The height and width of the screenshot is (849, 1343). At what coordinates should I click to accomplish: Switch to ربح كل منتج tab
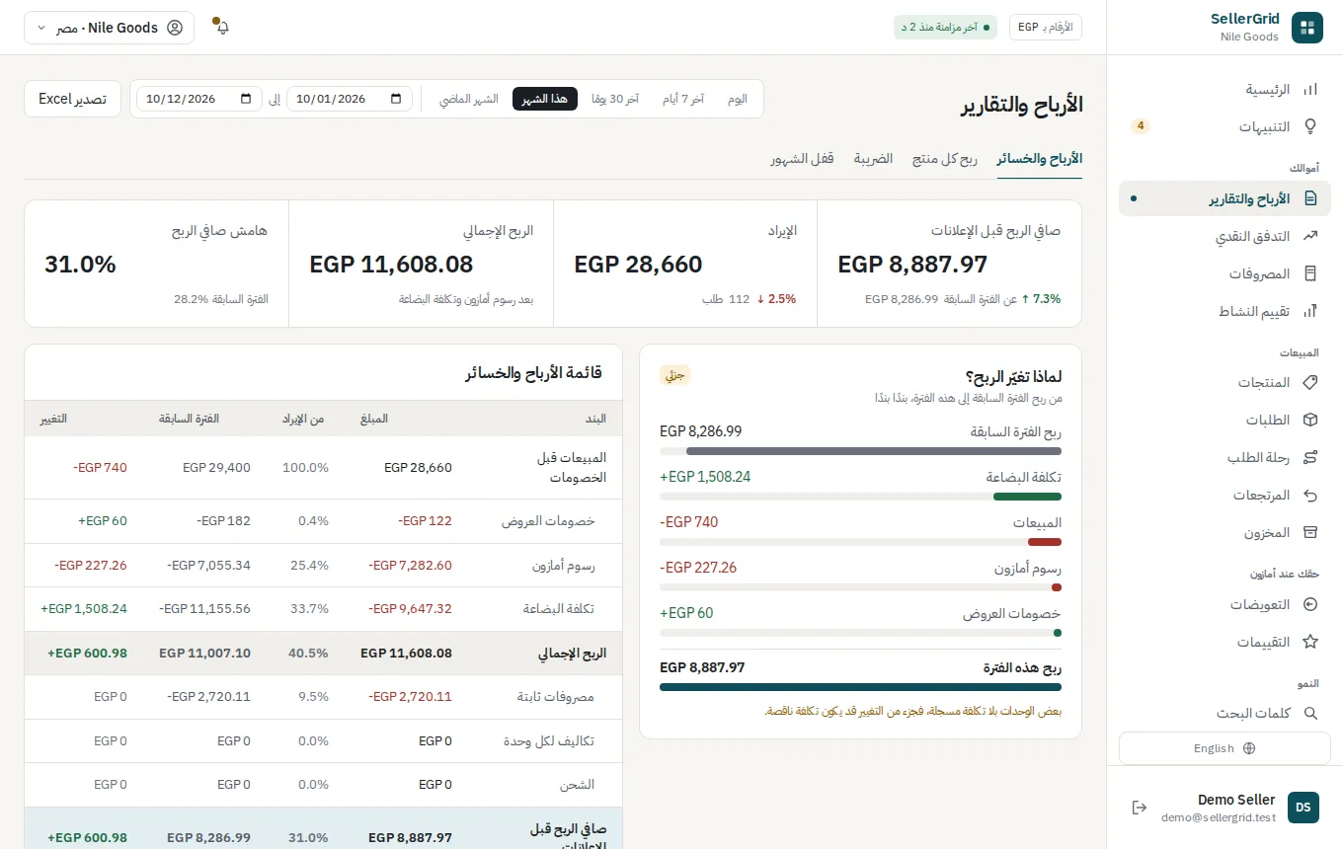click(944, 159)
